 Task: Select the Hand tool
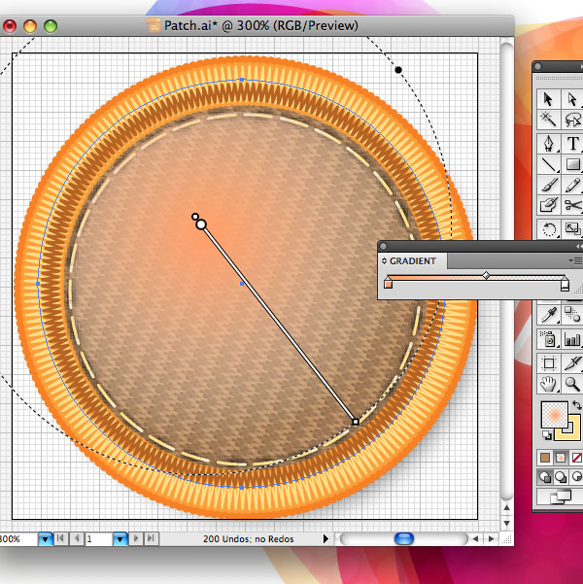click(x=548, y=384)
